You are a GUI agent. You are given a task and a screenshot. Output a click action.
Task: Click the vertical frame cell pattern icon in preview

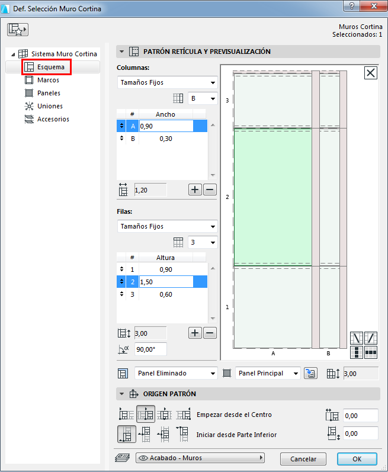pos(357,352)
